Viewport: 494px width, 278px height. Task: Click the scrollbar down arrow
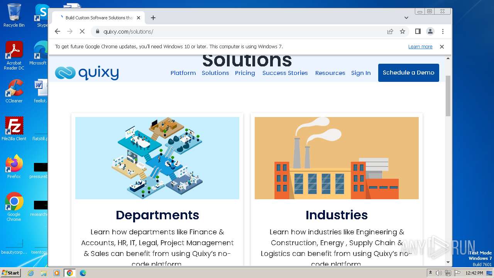pos(448,262)
